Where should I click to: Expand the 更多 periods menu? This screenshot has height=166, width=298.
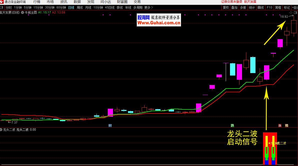[148, 7]
